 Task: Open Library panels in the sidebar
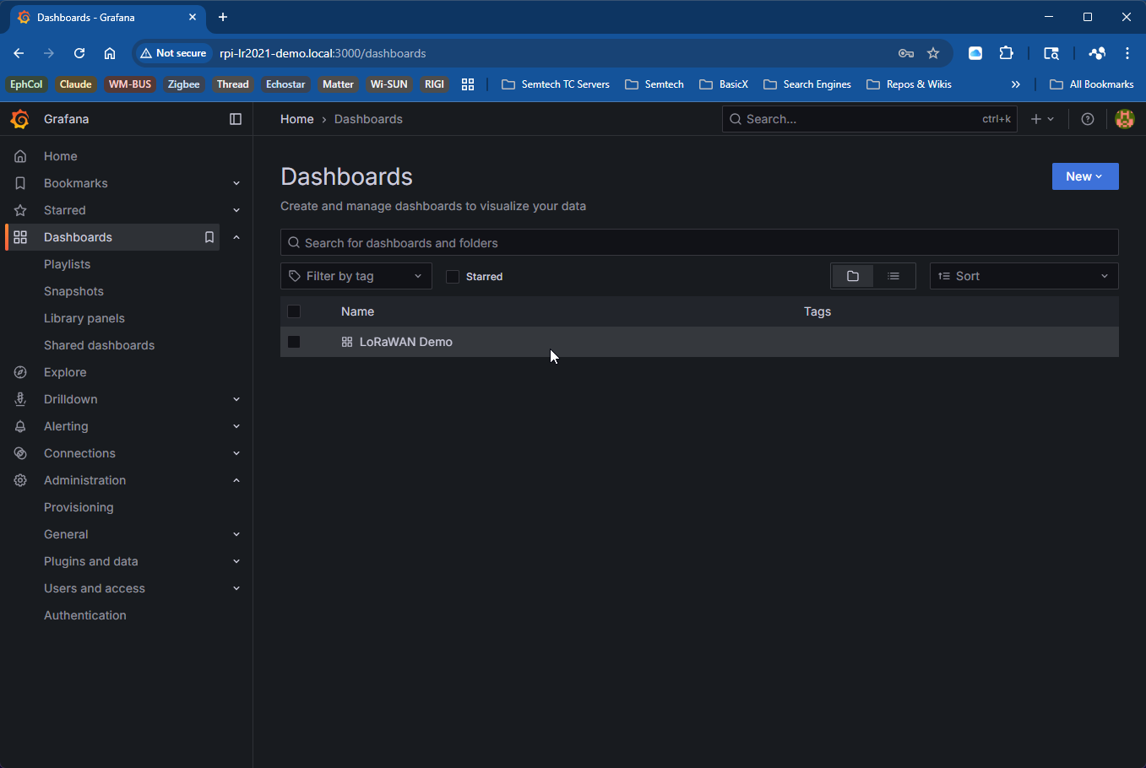pos(84,318)
